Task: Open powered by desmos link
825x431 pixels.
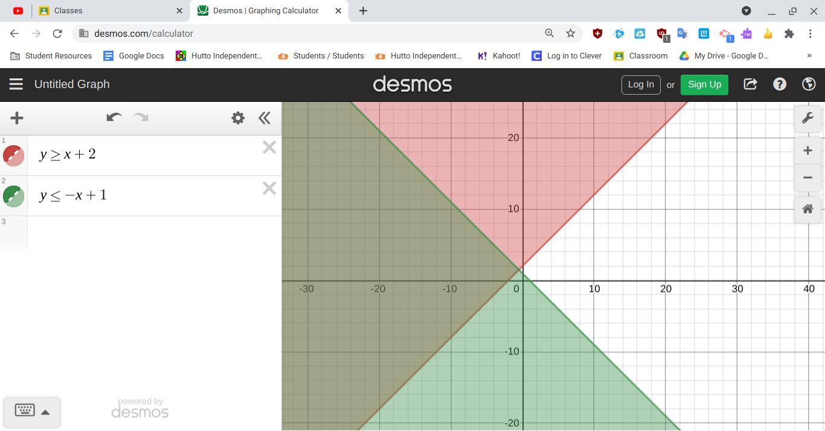Action: (140, 408)
